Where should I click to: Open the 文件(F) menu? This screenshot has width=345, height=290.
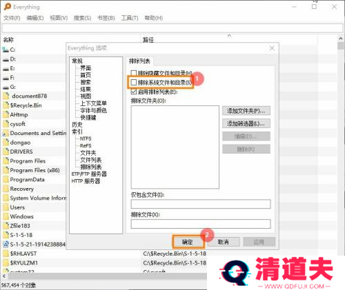(x=12, y=18)
